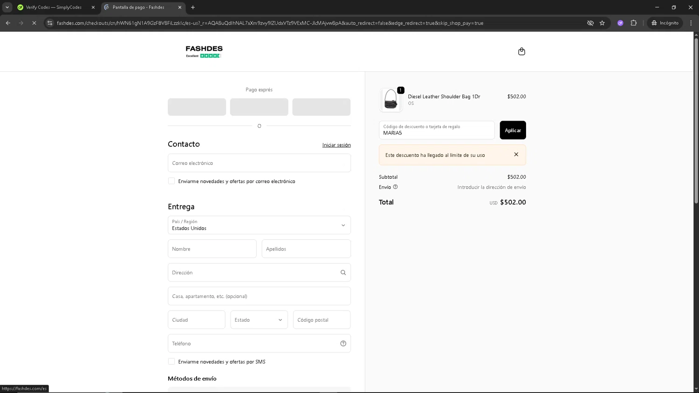Click the Métodos de envío heading
Viewport: 699px width, 393px height.
(x=192, y=379)
